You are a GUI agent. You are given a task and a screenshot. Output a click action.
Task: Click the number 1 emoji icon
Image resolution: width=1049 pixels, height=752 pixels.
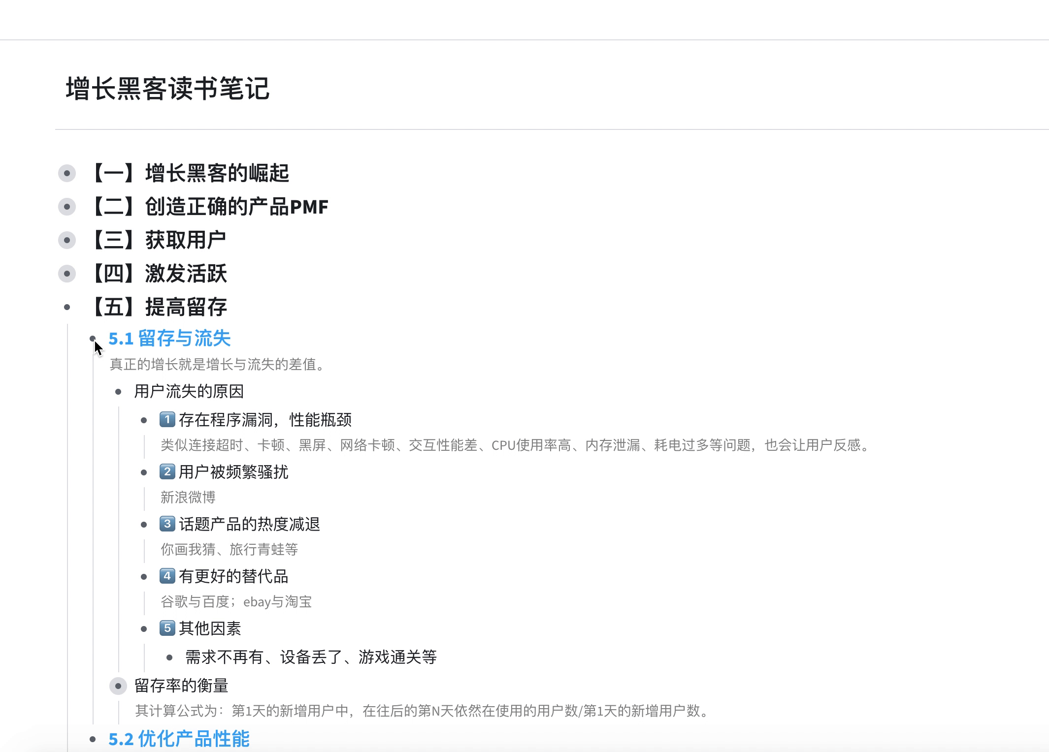[167, 420]
